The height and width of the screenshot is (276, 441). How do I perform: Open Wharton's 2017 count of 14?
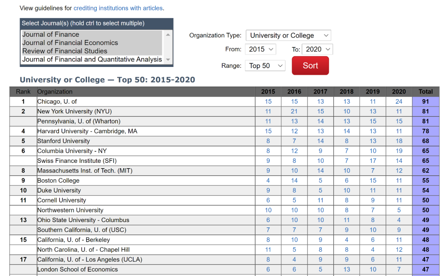[321, 121]
